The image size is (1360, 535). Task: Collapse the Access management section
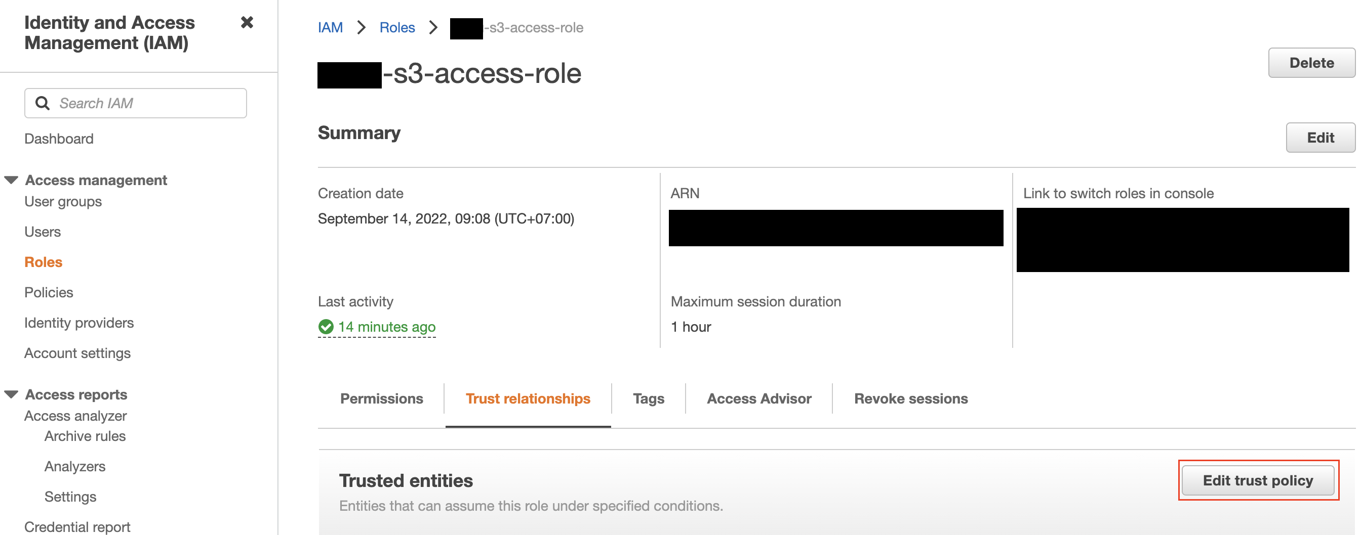[11, 180]
